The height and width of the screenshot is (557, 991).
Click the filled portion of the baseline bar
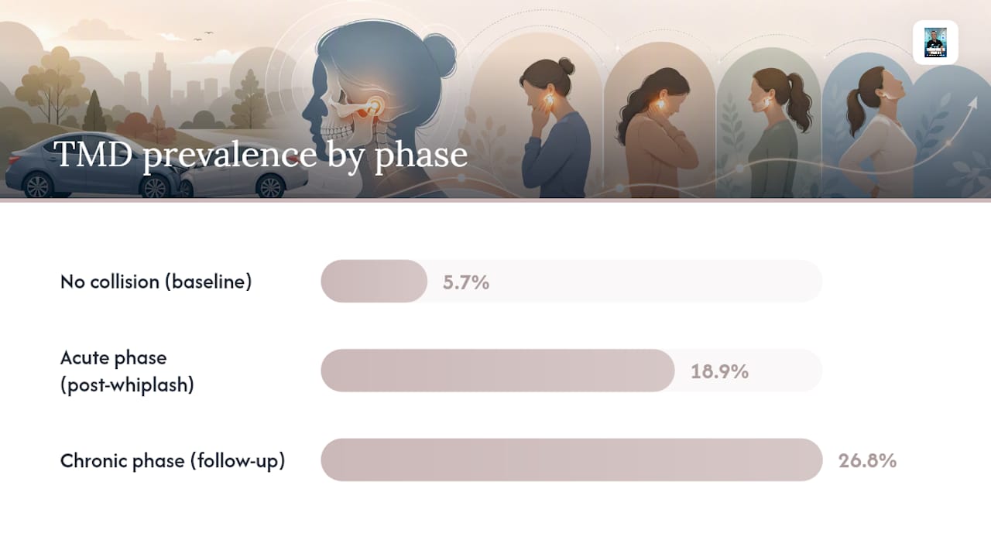[x=374, y=281]
